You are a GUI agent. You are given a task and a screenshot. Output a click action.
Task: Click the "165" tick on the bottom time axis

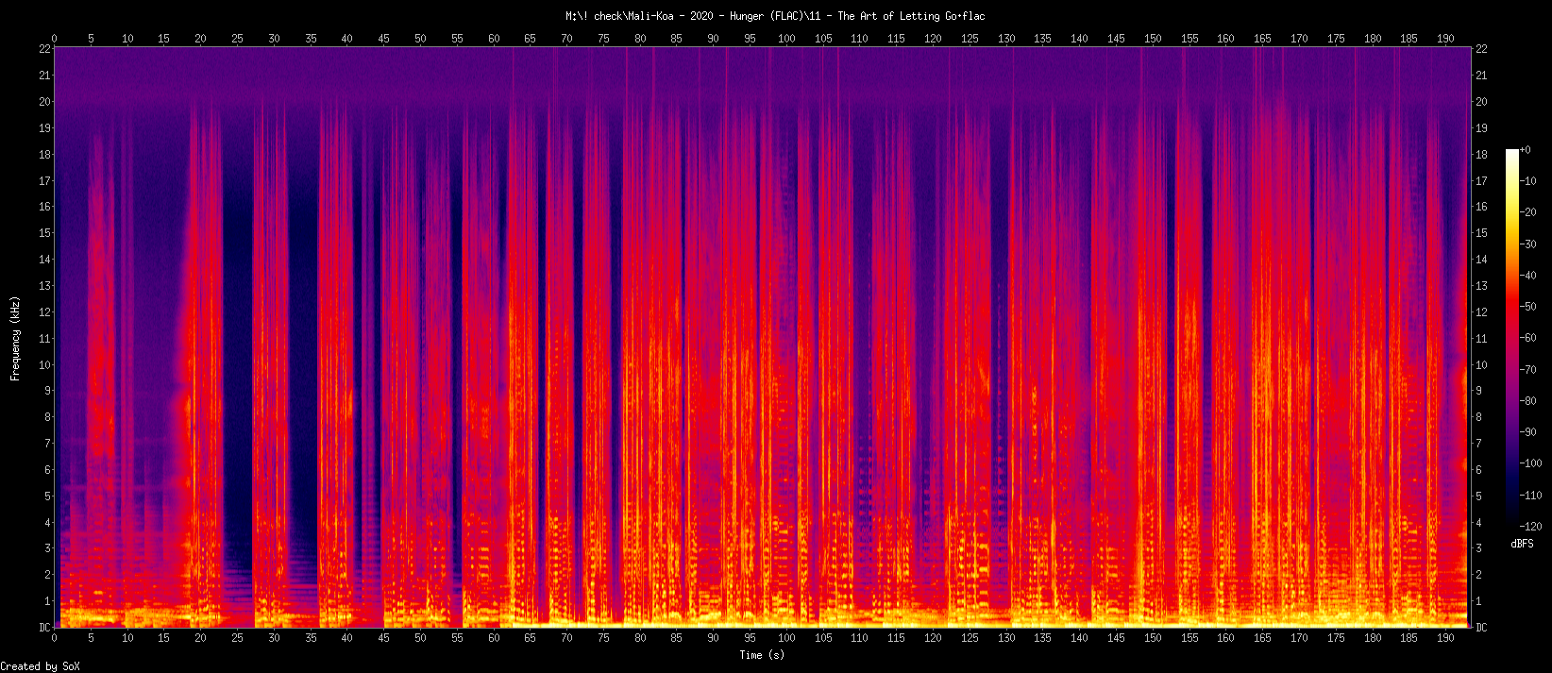point(1262,638)
